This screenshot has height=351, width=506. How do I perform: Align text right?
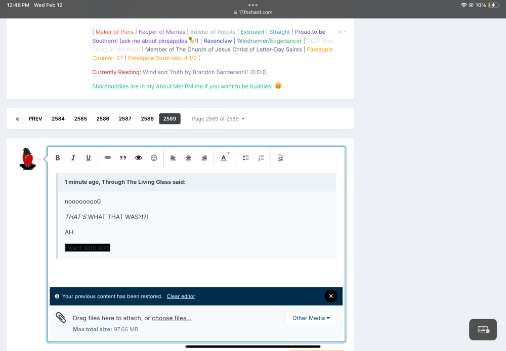coord(204,158)
